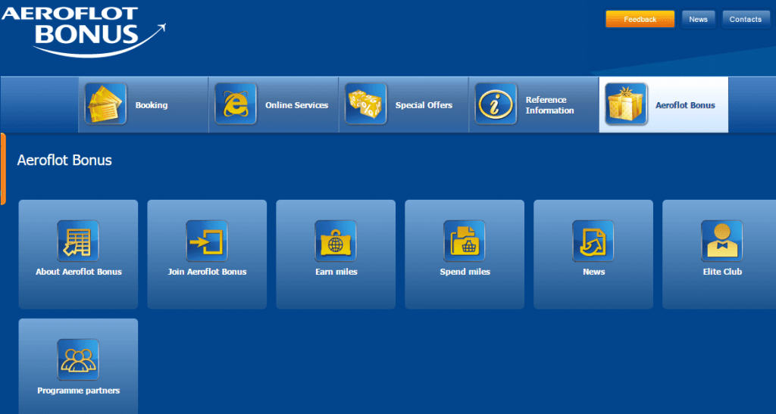Click the Join Aeroflot Bonus arrow icon
This screenshot has width=776, height=414.
tap(207, 241)
